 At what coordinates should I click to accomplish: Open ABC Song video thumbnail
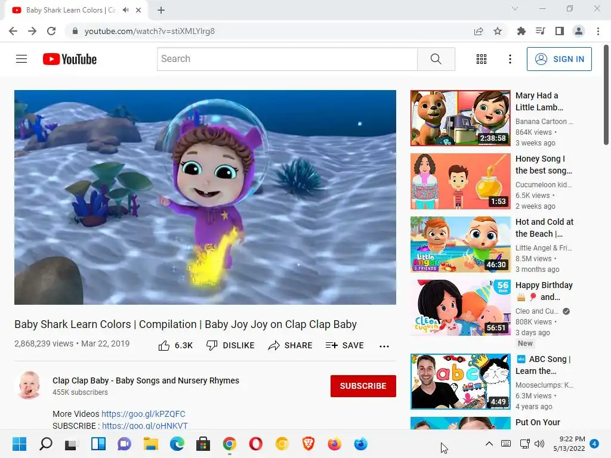(460, 382)
